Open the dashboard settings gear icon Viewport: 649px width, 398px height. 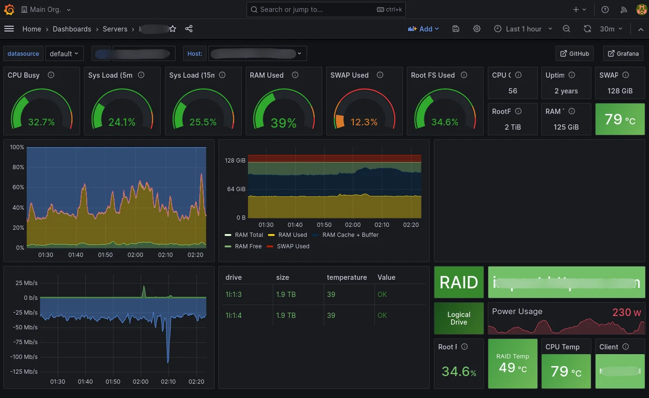tap(477, 29)
